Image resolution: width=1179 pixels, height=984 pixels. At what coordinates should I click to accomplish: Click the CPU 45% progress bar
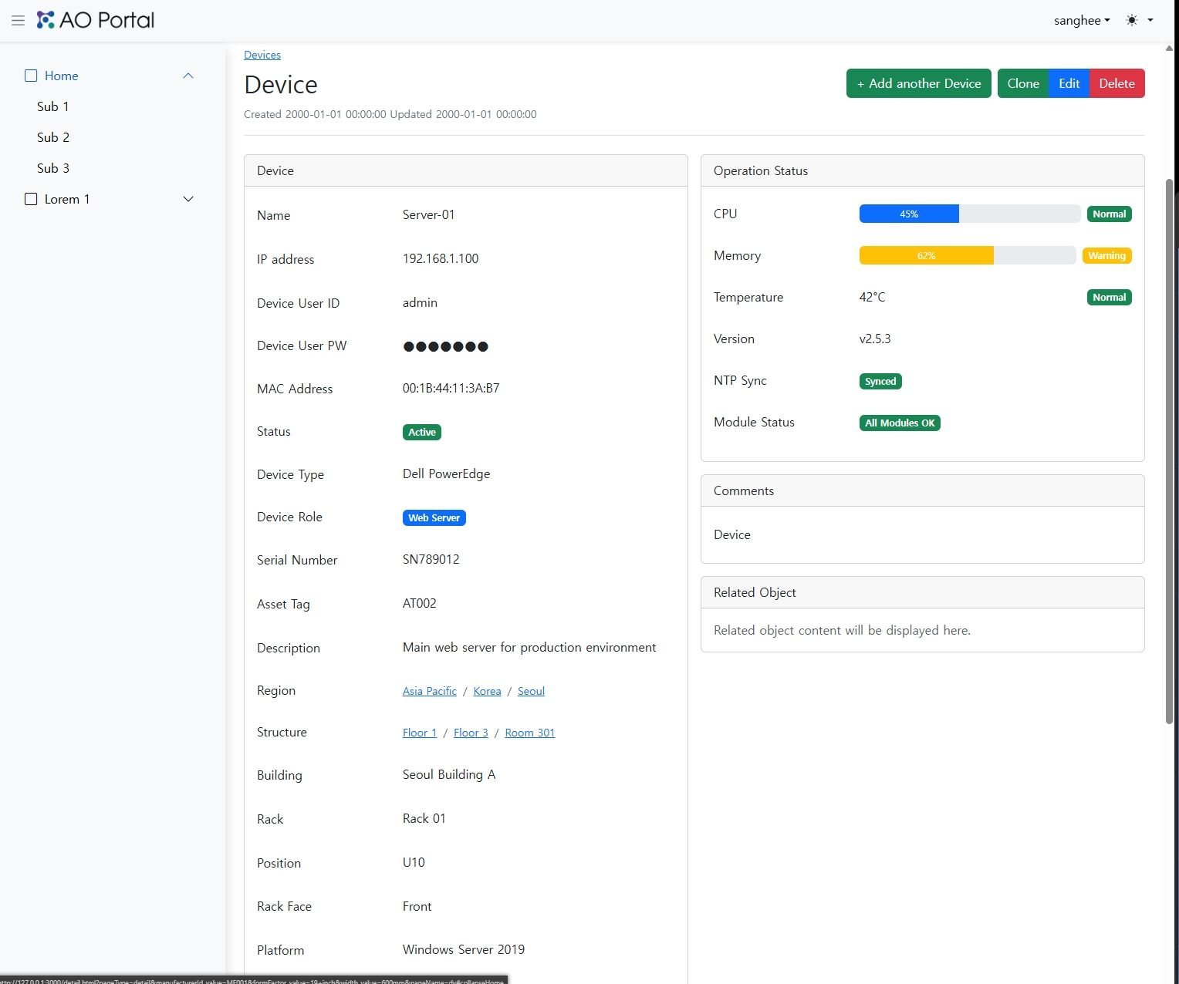click(x=970, y=214)
